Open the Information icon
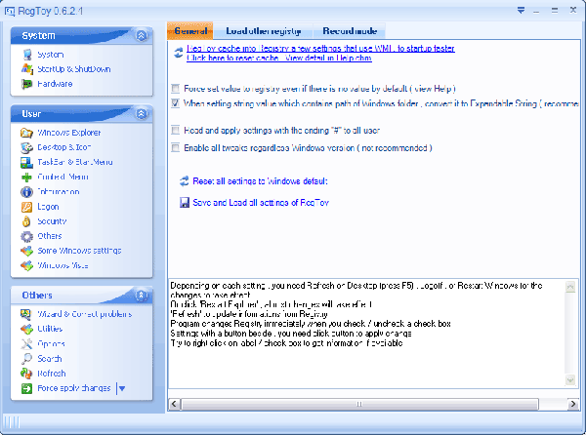Screen dimensions: 586x435 pyautogui.click(x=27, y=192)
